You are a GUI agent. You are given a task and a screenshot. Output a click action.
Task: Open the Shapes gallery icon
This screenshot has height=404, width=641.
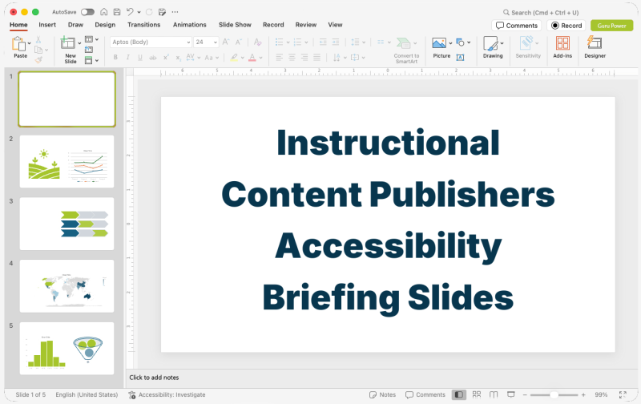pyautogui.click(x=460, y=42)
